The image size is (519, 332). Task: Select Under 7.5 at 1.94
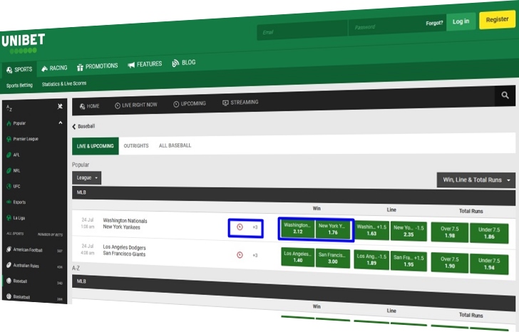coord(489,264)
